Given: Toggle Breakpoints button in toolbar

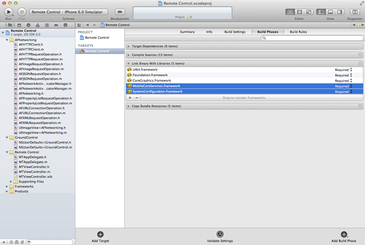Looking at the screenshot, I should tap(120, 12).
